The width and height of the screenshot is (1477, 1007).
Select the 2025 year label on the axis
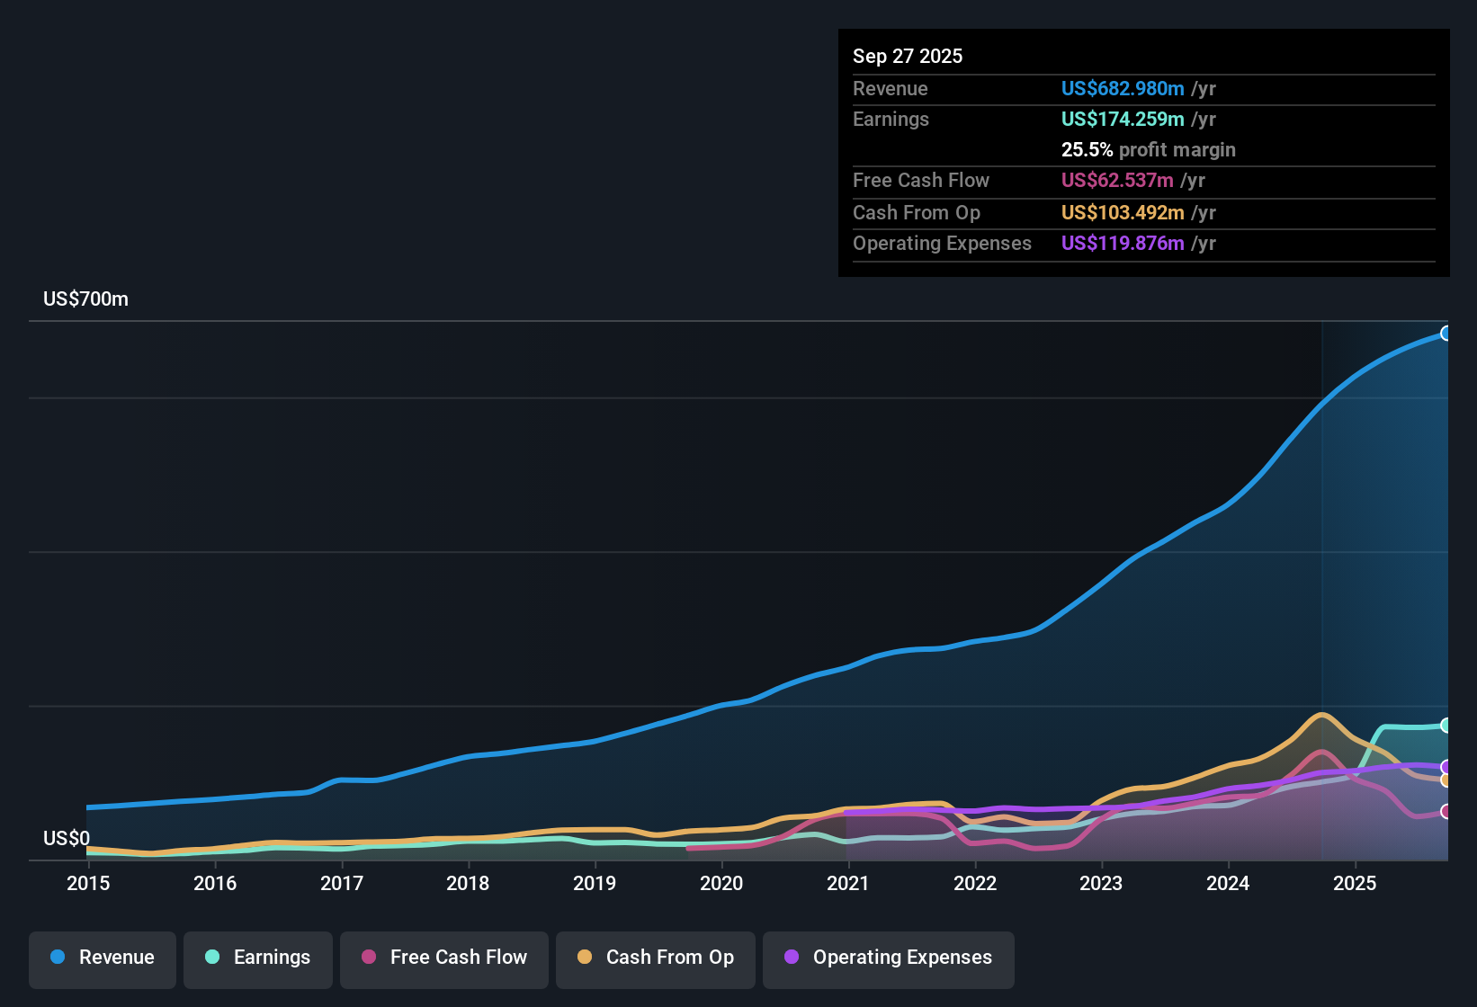tap(1356, 884)
